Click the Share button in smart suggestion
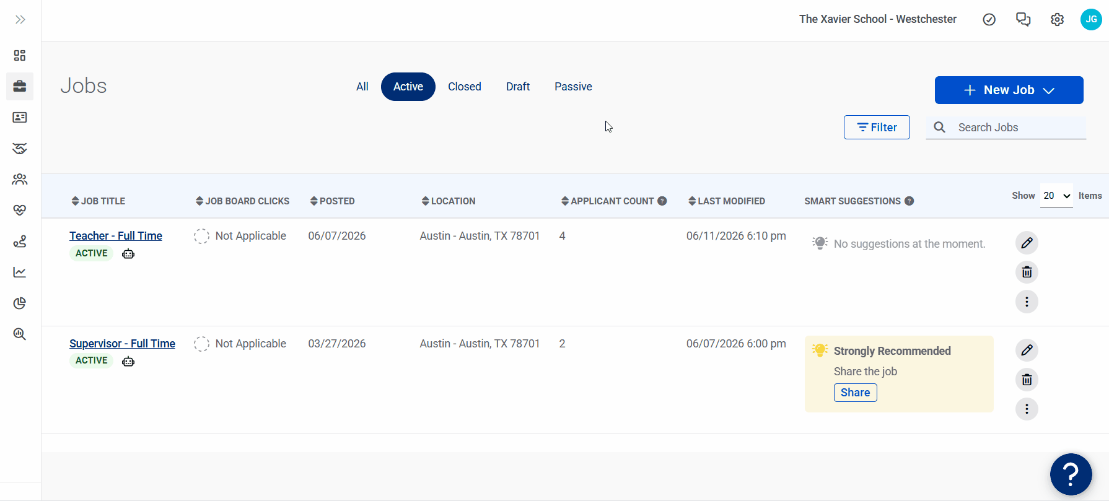Screen dimensions: 1109x501 [856, 393]
